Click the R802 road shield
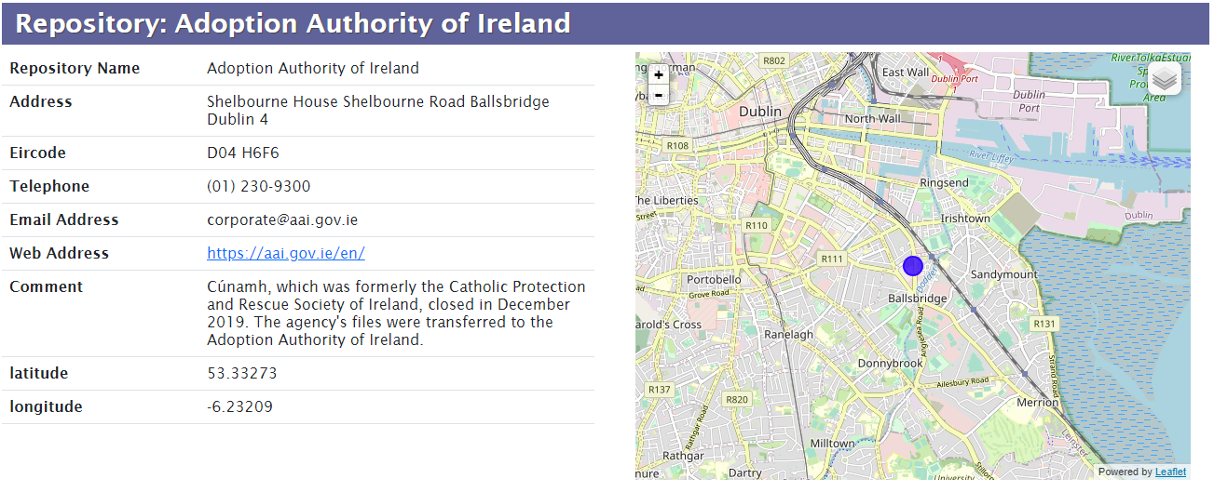The image size is (1214, 492). tap(774, 60)
